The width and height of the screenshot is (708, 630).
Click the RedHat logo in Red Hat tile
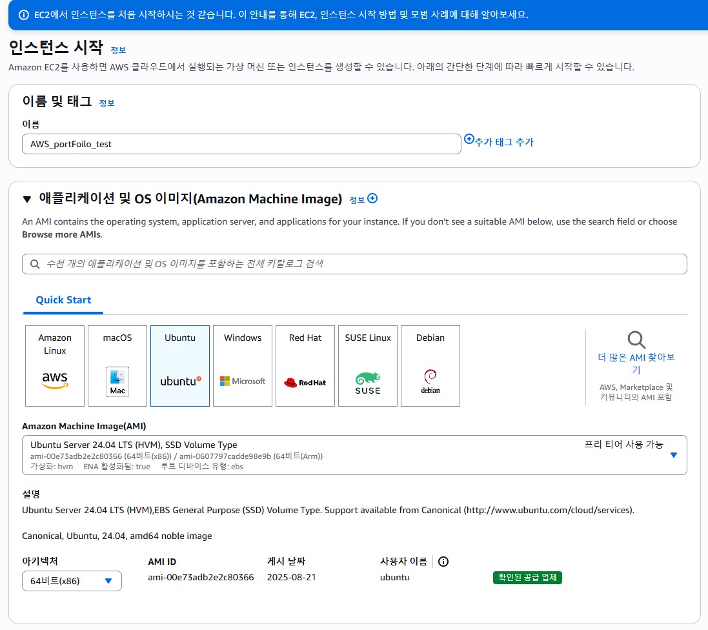pos(305,383)
